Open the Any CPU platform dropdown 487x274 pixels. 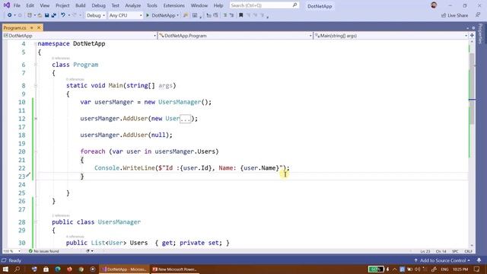[x=126, y=15]
